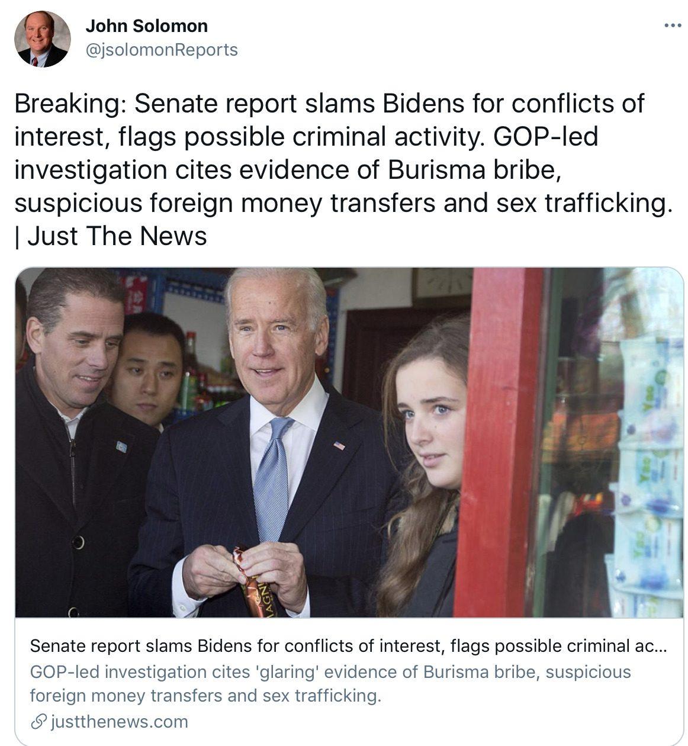Click the ice cream wrapper in the photo
Viewport: 688px width, 746px height.
pos(250,583)
